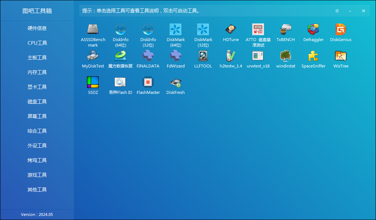The width and height of the screenshot is (376, 220).
Task: Select DiskMark (32位) tool
Action: point(203,29)
